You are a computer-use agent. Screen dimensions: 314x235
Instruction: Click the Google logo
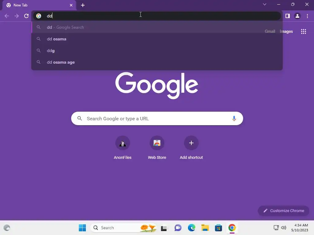[x=157, y=85]
